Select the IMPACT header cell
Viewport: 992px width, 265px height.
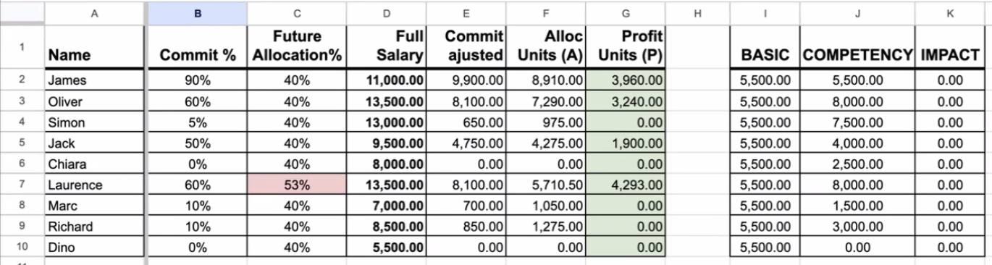(x=949, y=47)
